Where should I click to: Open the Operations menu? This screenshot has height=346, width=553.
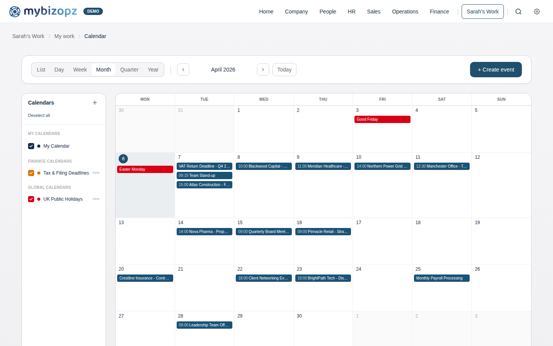(405, 12)
